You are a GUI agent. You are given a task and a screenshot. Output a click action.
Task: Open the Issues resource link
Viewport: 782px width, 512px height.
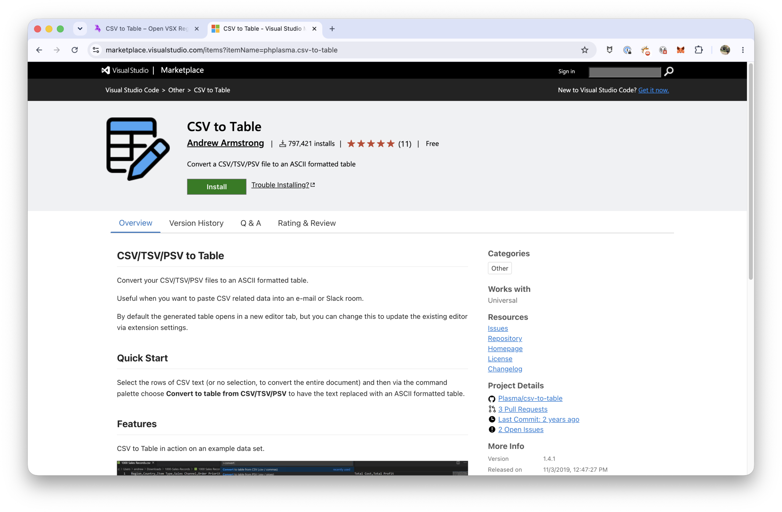(498, 328)
